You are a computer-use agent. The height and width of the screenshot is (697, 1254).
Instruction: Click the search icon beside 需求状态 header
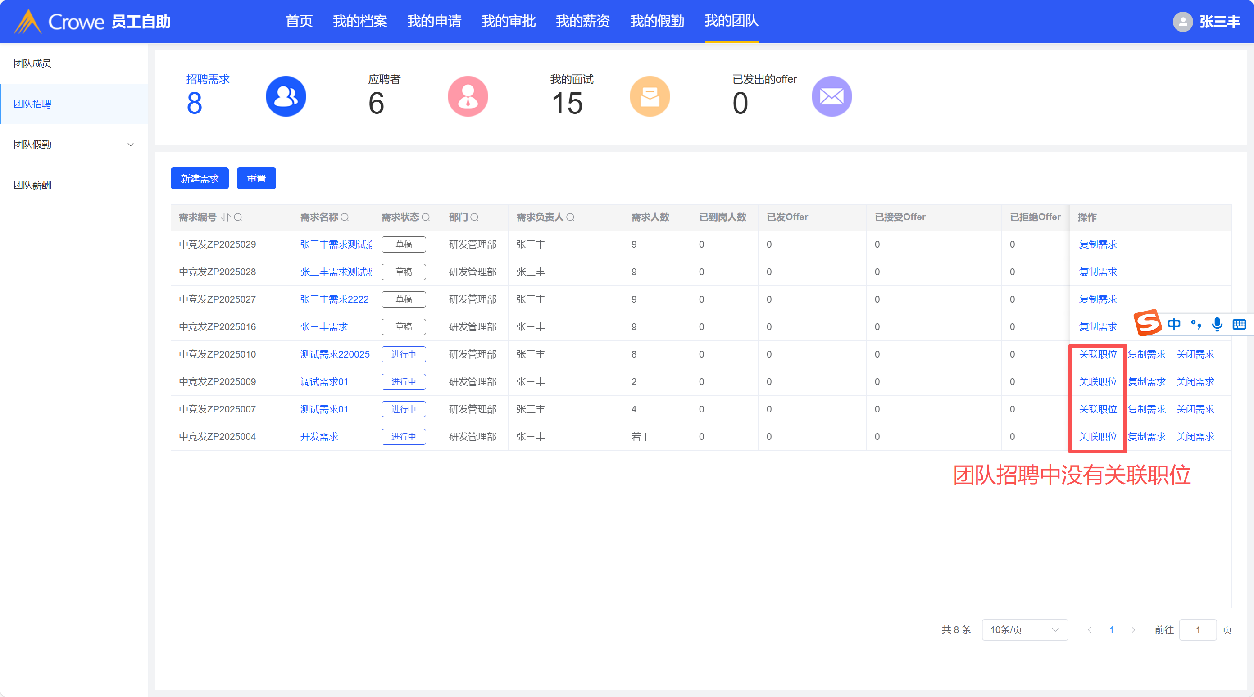click(426, 217)
